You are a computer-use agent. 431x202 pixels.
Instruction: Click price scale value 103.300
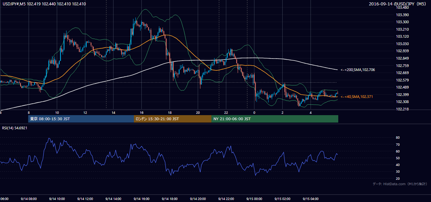[x=402, y=22]
